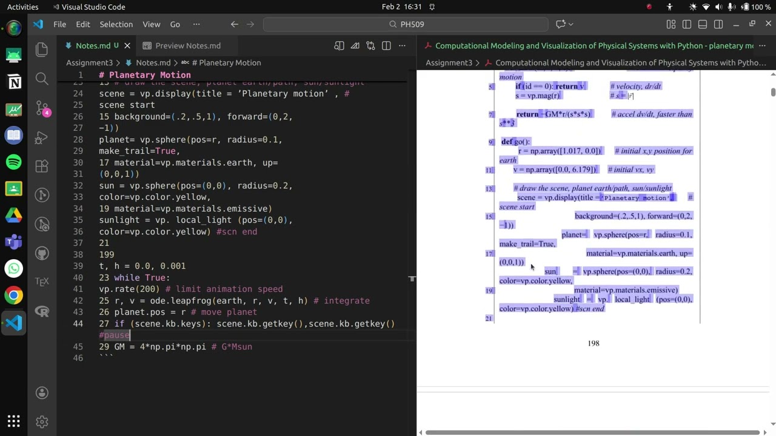Click the PDF viewer horizontal scrollbar

point(592,432)
